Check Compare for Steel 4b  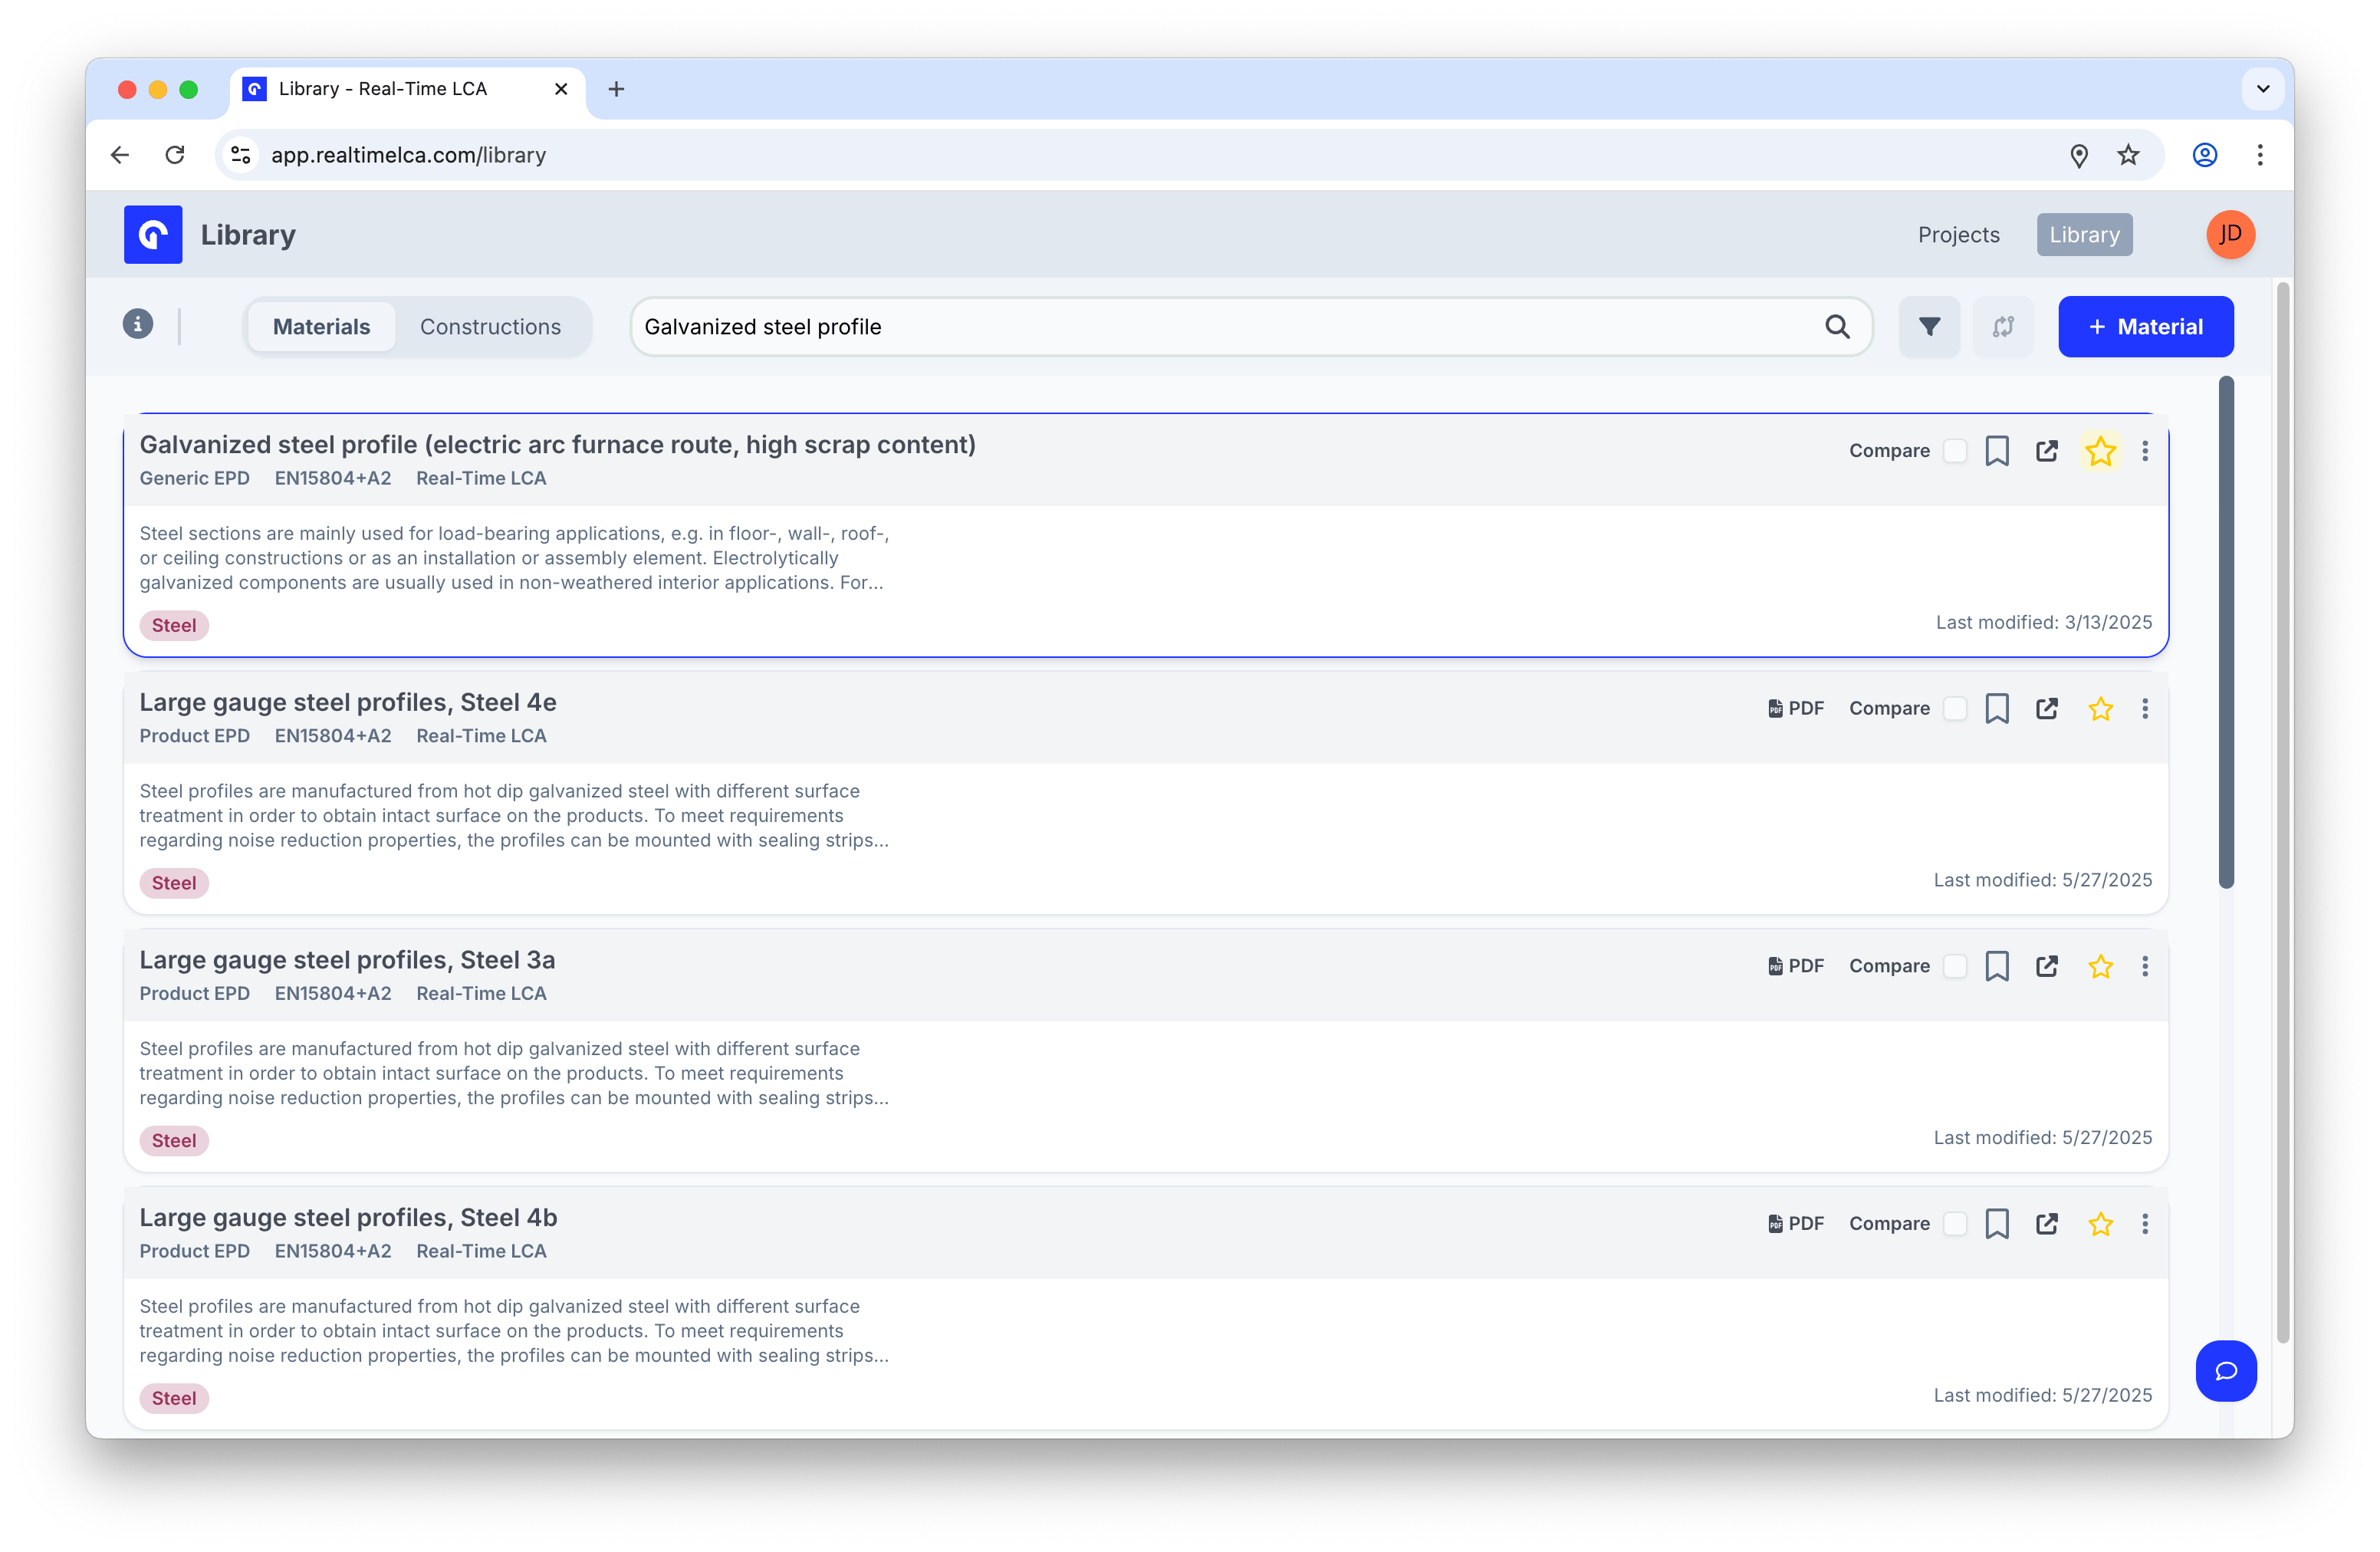pos(1955,1225)
